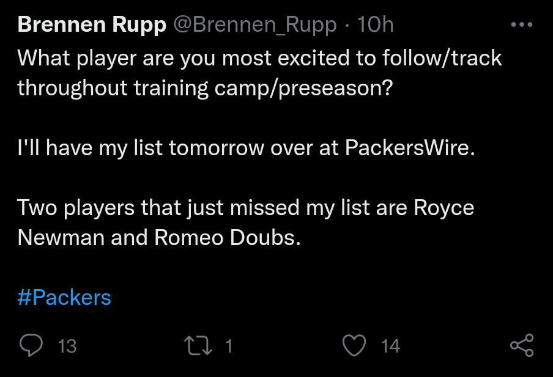Screen dimensions: 553x377
Task: Click the like count showing 14
Action: coord(390,346)
